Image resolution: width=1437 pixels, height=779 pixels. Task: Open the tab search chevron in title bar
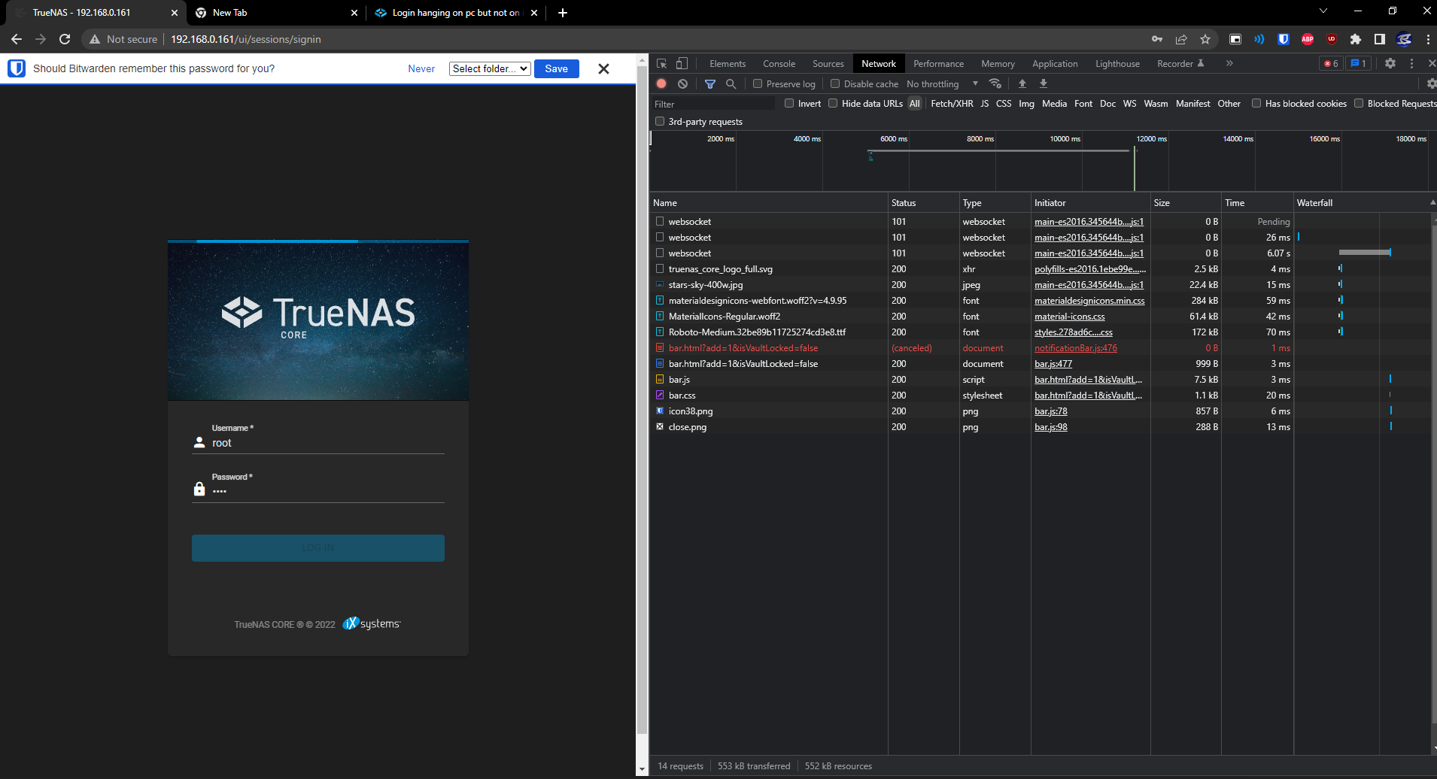coord(1323,11)
